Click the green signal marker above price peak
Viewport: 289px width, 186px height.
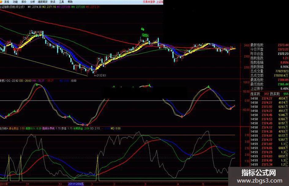click(x=142, y=29)
